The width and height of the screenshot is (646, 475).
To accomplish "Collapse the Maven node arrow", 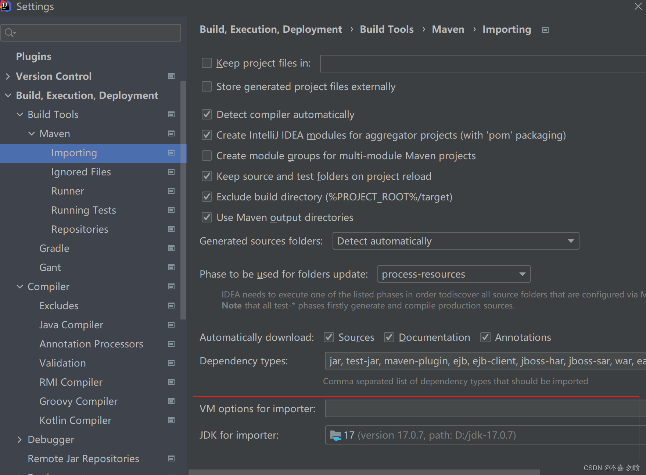I will 32,133.
